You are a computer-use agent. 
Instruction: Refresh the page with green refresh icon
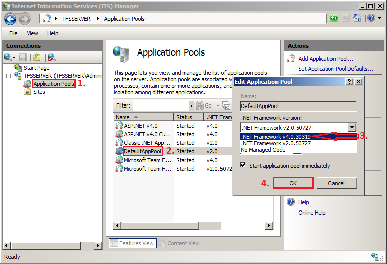[x=334, y=18]
